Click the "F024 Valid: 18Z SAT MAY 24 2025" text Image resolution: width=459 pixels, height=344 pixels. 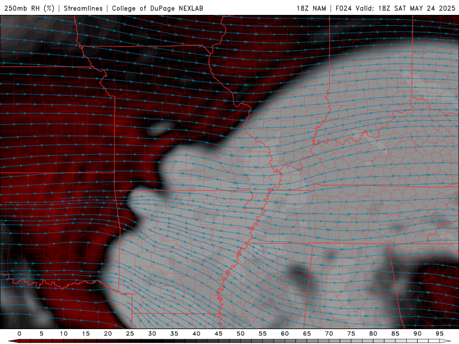tap(395, 8)
